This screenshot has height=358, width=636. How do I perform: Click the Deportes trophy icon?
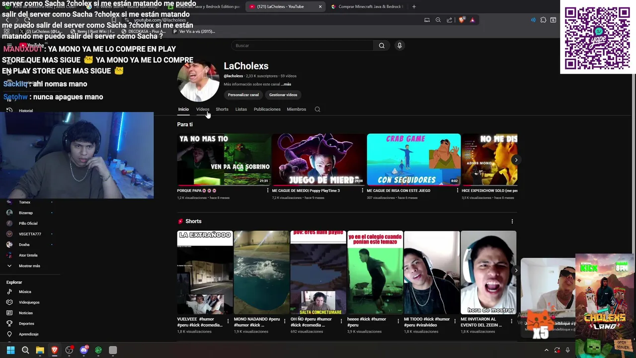point(9,324)
